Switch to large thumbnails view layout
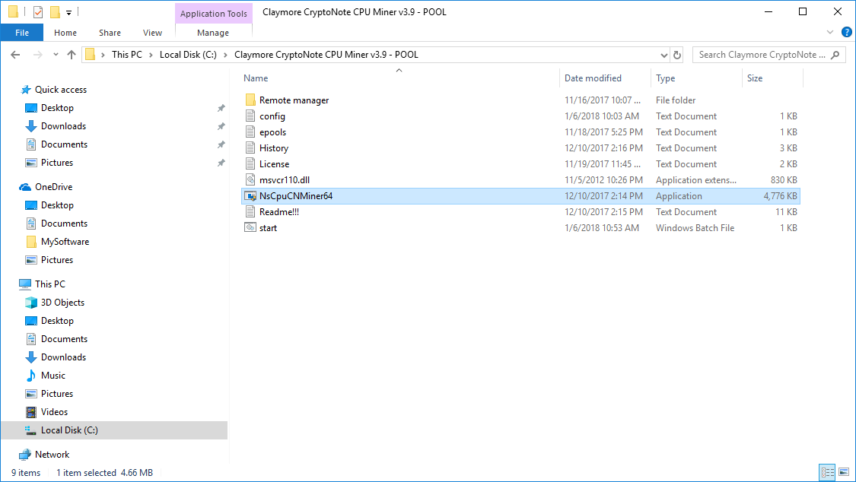The image size is (856, 482). 844,472
